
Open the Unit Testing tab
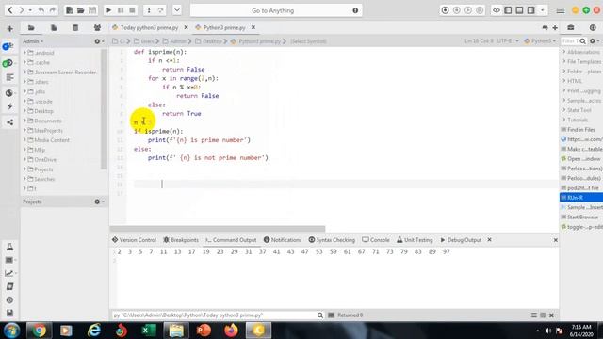415,240
